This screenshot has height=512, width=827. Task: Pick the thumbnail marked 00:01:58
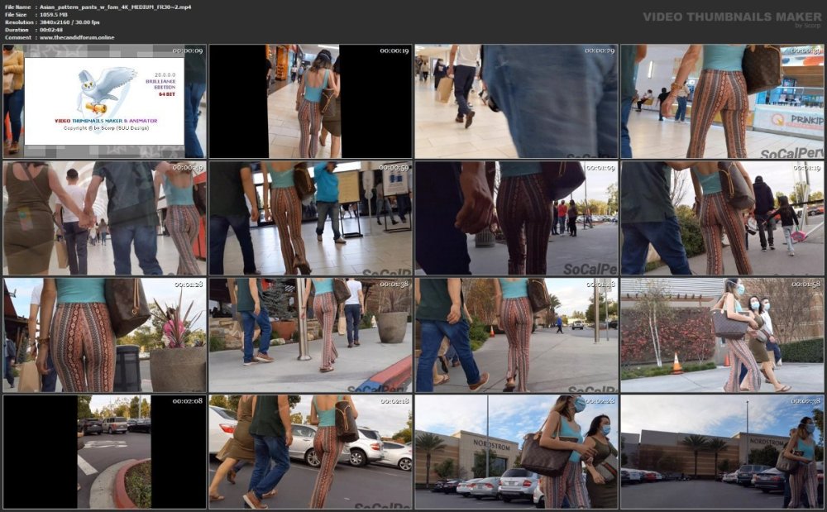pos(722,335)
